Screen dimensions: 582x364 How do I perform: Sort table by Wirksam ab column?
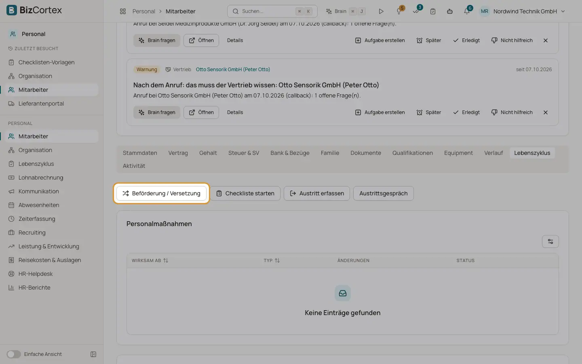[x=150, y=260]
